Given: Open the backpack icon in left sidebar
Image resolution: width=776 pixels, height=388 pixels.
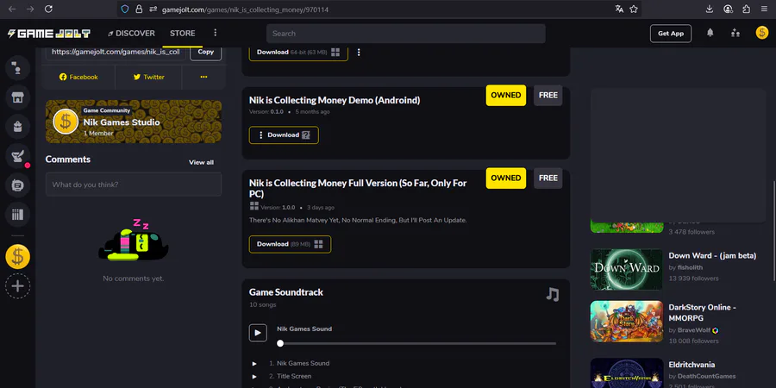Looking at the screenshot, I should click(x=17, y=127).
